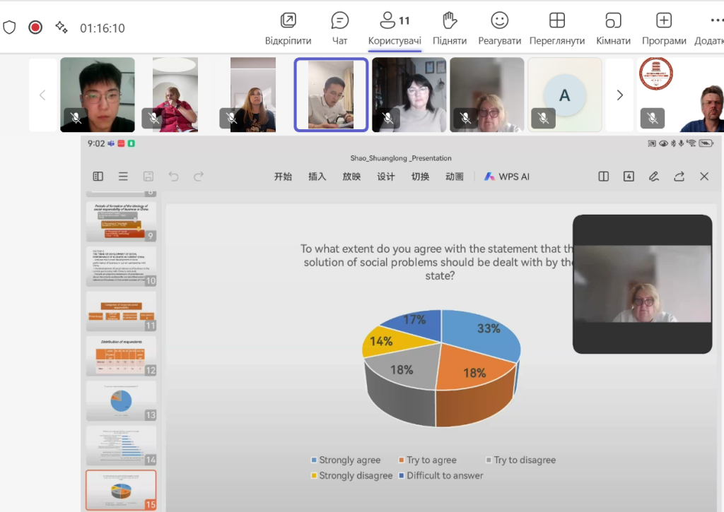Click the shield privacy icon

pyautogui.click(x=9, y=28)
